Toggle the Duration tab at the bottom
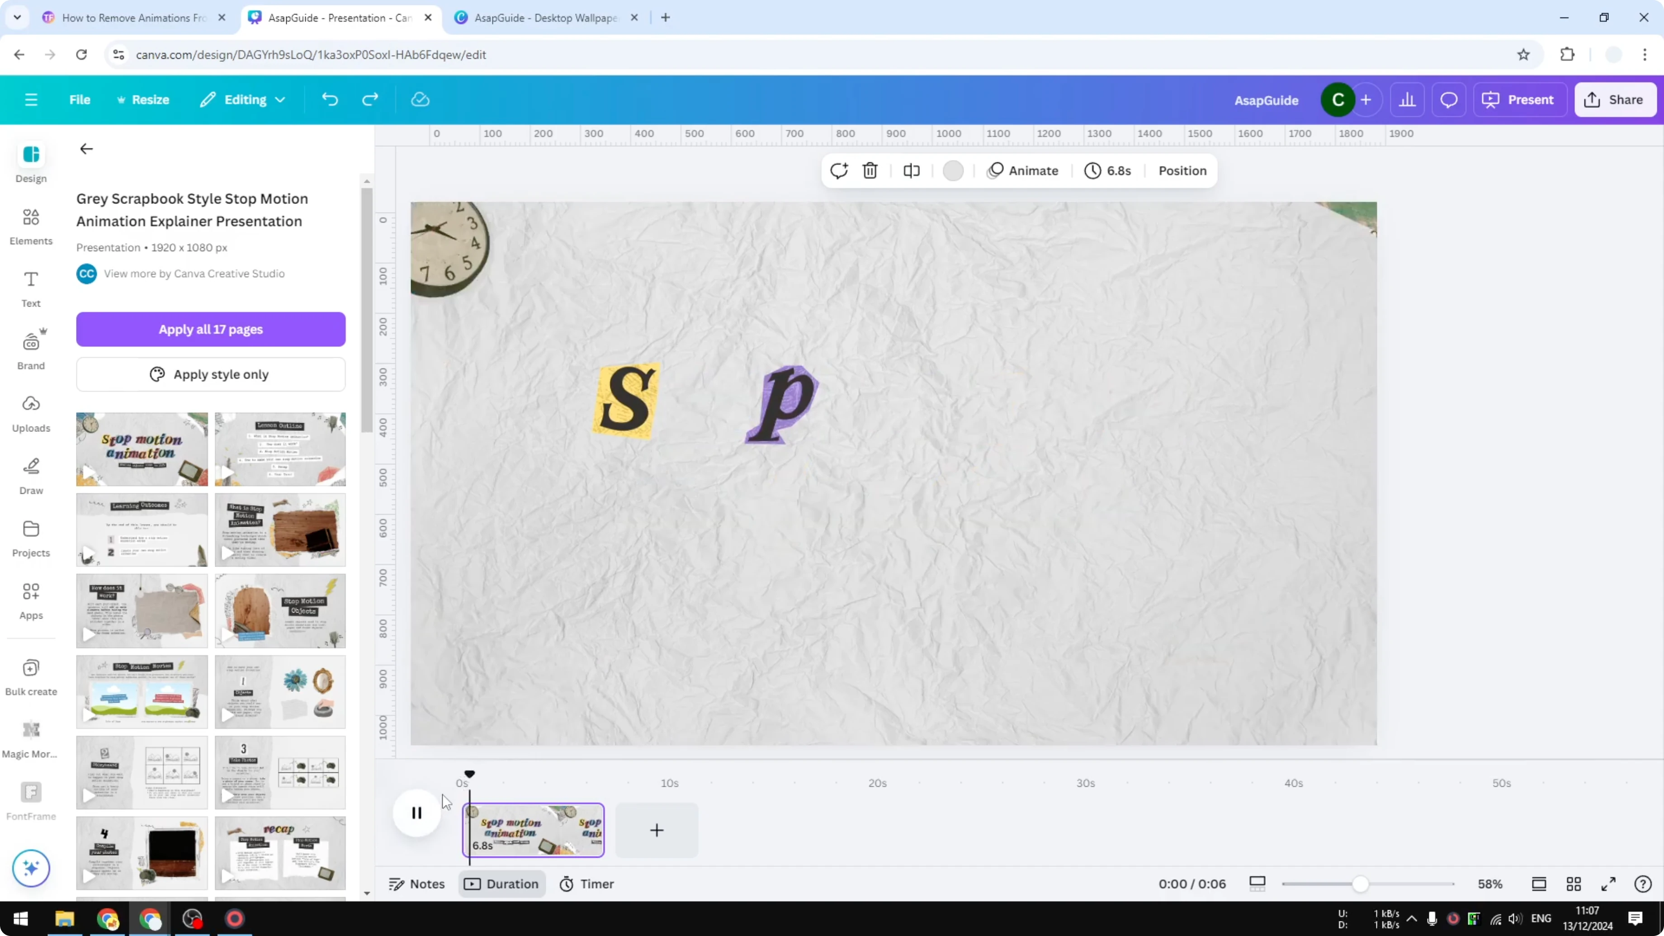 click(502, 884)
